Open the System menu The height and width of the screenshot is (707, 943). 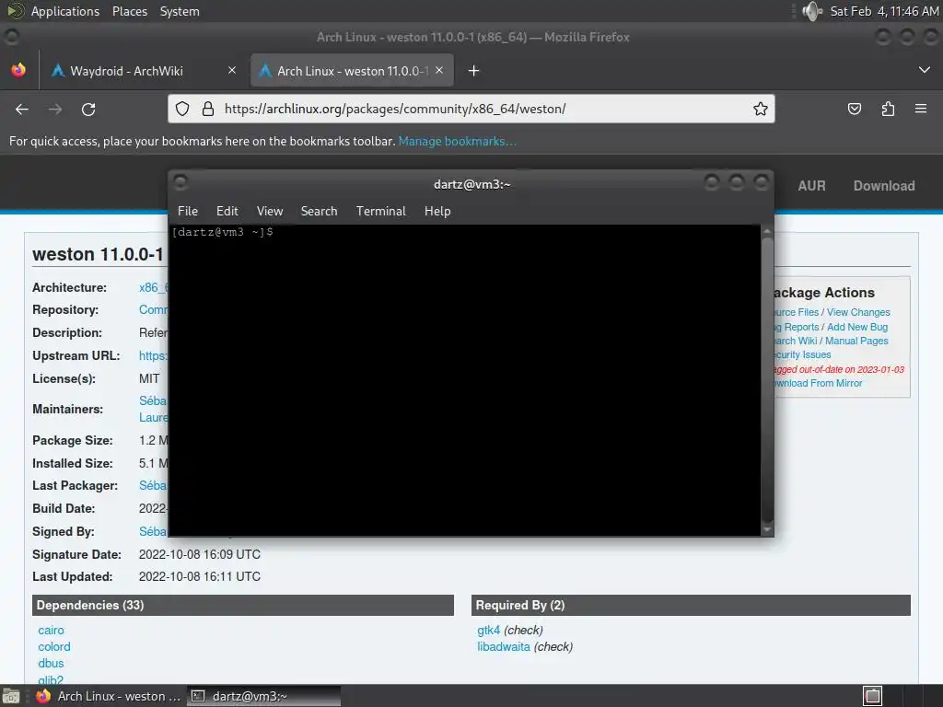[180, 11]
